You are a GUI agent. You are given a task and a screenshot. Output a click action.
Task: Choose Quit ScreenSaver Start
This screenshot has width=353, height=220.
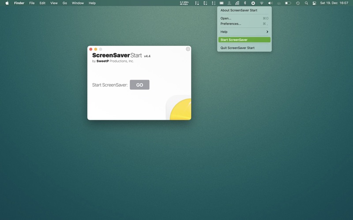pos(244,48)
